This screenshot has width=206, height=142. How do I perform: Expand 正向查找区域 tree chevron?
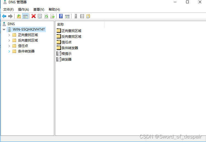coord(9,35)
